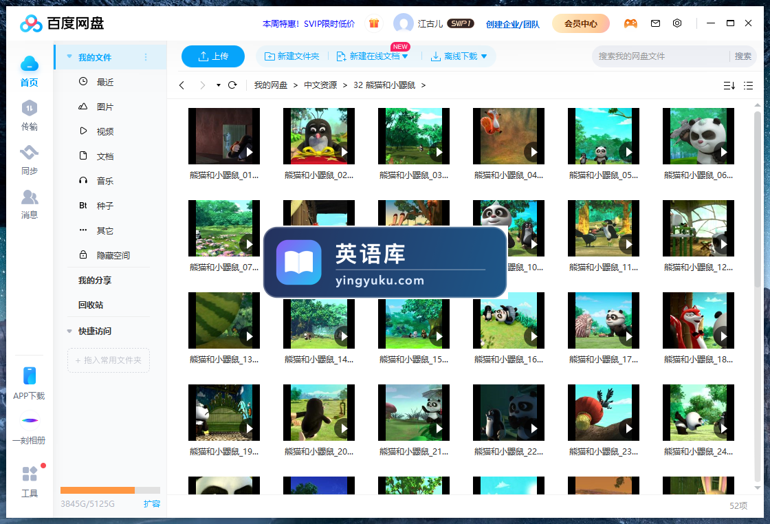Open navigation history dropdown triangle
The height and width of the screenshot is (524, 770).
coord(218,85)
